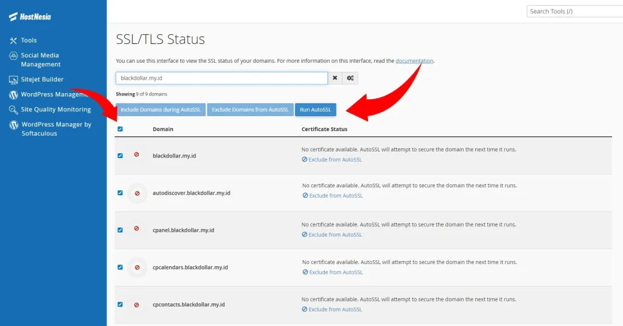Open the documentation link
Screen dimensions: 623x326
point(414,61)
